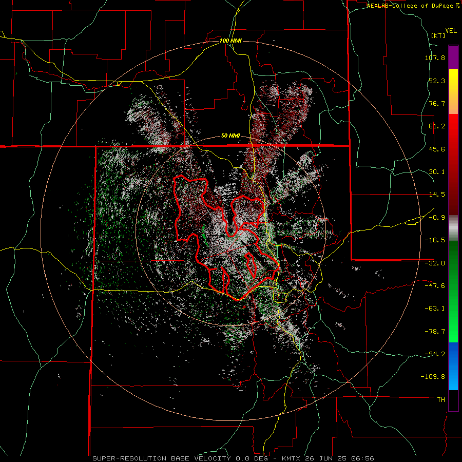462x462 pixels.
Task: Click the 61.2 legend value
Action: (437, 126)
